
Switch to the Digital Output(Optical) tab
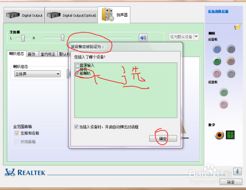tap(71, 15)
